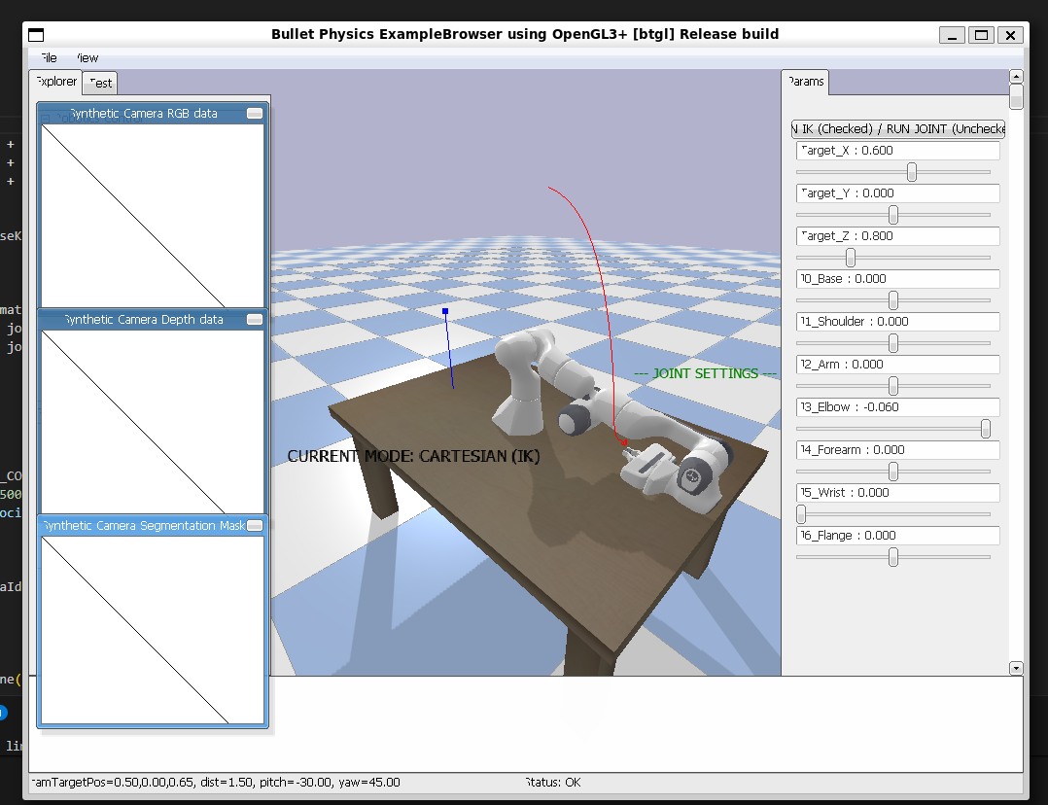Click the Target_Z slider handle

tap(850, 258)
